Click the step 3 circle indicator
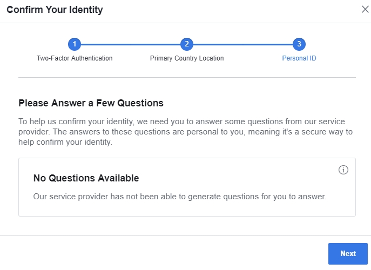The width and height of the screenshot is (371, 270). pyautogui.click(x=299, y=44)
